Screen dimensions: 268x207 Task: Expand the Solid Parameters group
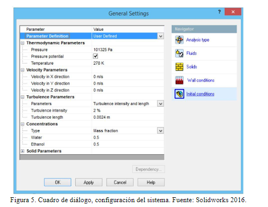coord(23,151)
